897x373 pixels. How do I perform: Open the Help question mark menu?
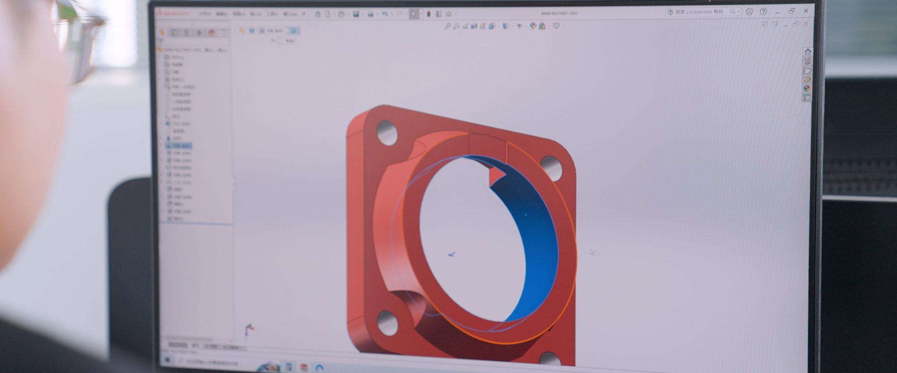coord(763,12)
